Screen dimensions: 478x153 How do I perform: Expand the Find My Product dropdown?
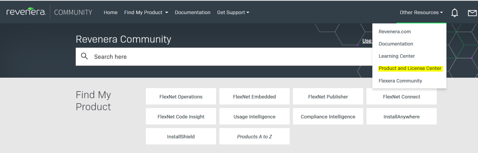tap(146, 12)
